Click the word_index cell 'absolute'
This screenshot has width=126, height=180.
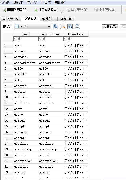[51, 144]
